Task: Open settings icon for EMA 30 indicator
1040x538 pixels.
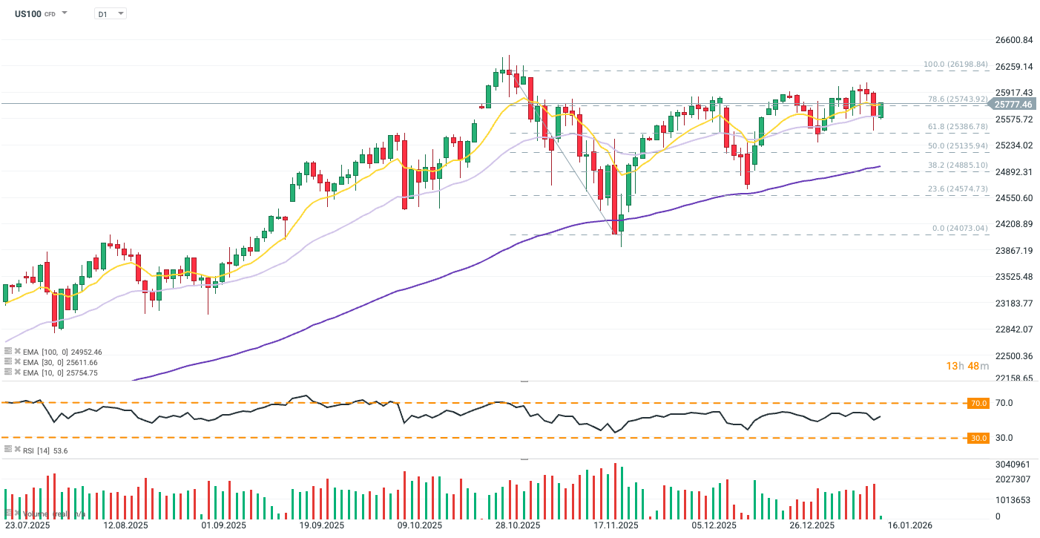Action: click(8, 362)
